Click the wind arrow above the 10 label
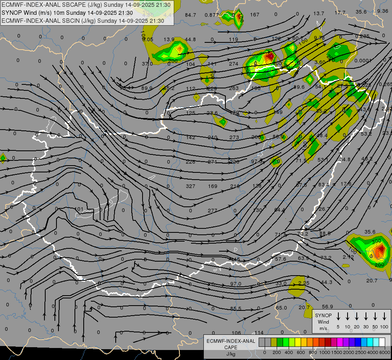 (347, 316)
